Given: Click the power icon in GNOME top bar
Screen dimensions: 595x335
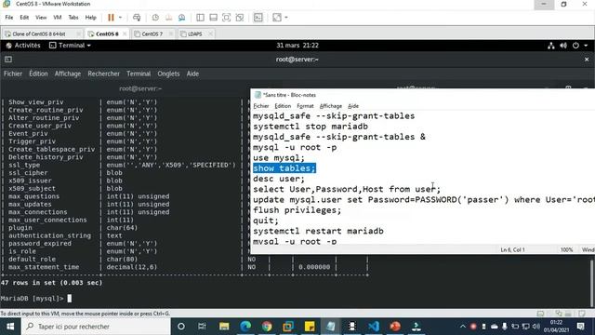Looking at the screenshot, I should pos(575,46).
